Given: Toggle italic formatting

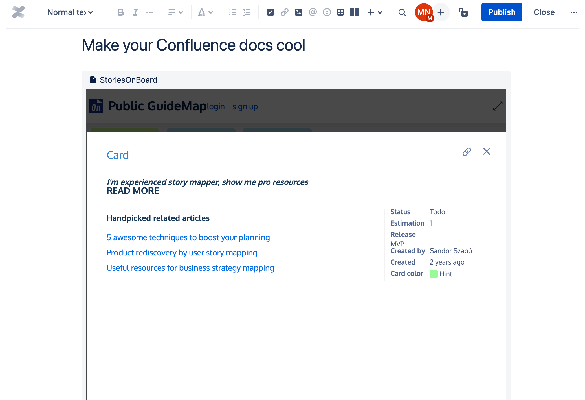Looking at the screenshot, I should (x=135, y=12).
